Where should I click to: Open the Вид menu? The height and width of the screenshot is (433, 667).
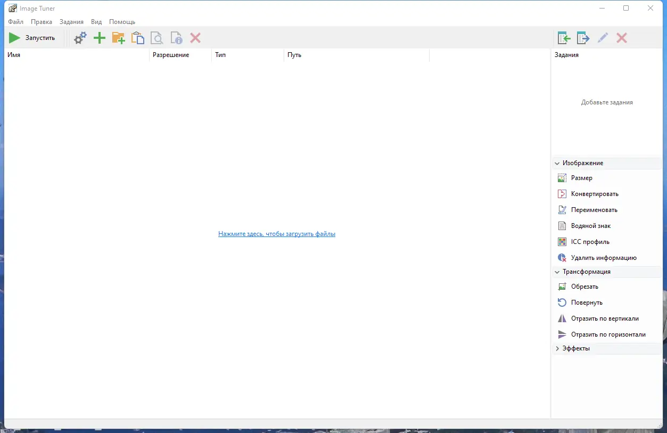coord(96,22)
